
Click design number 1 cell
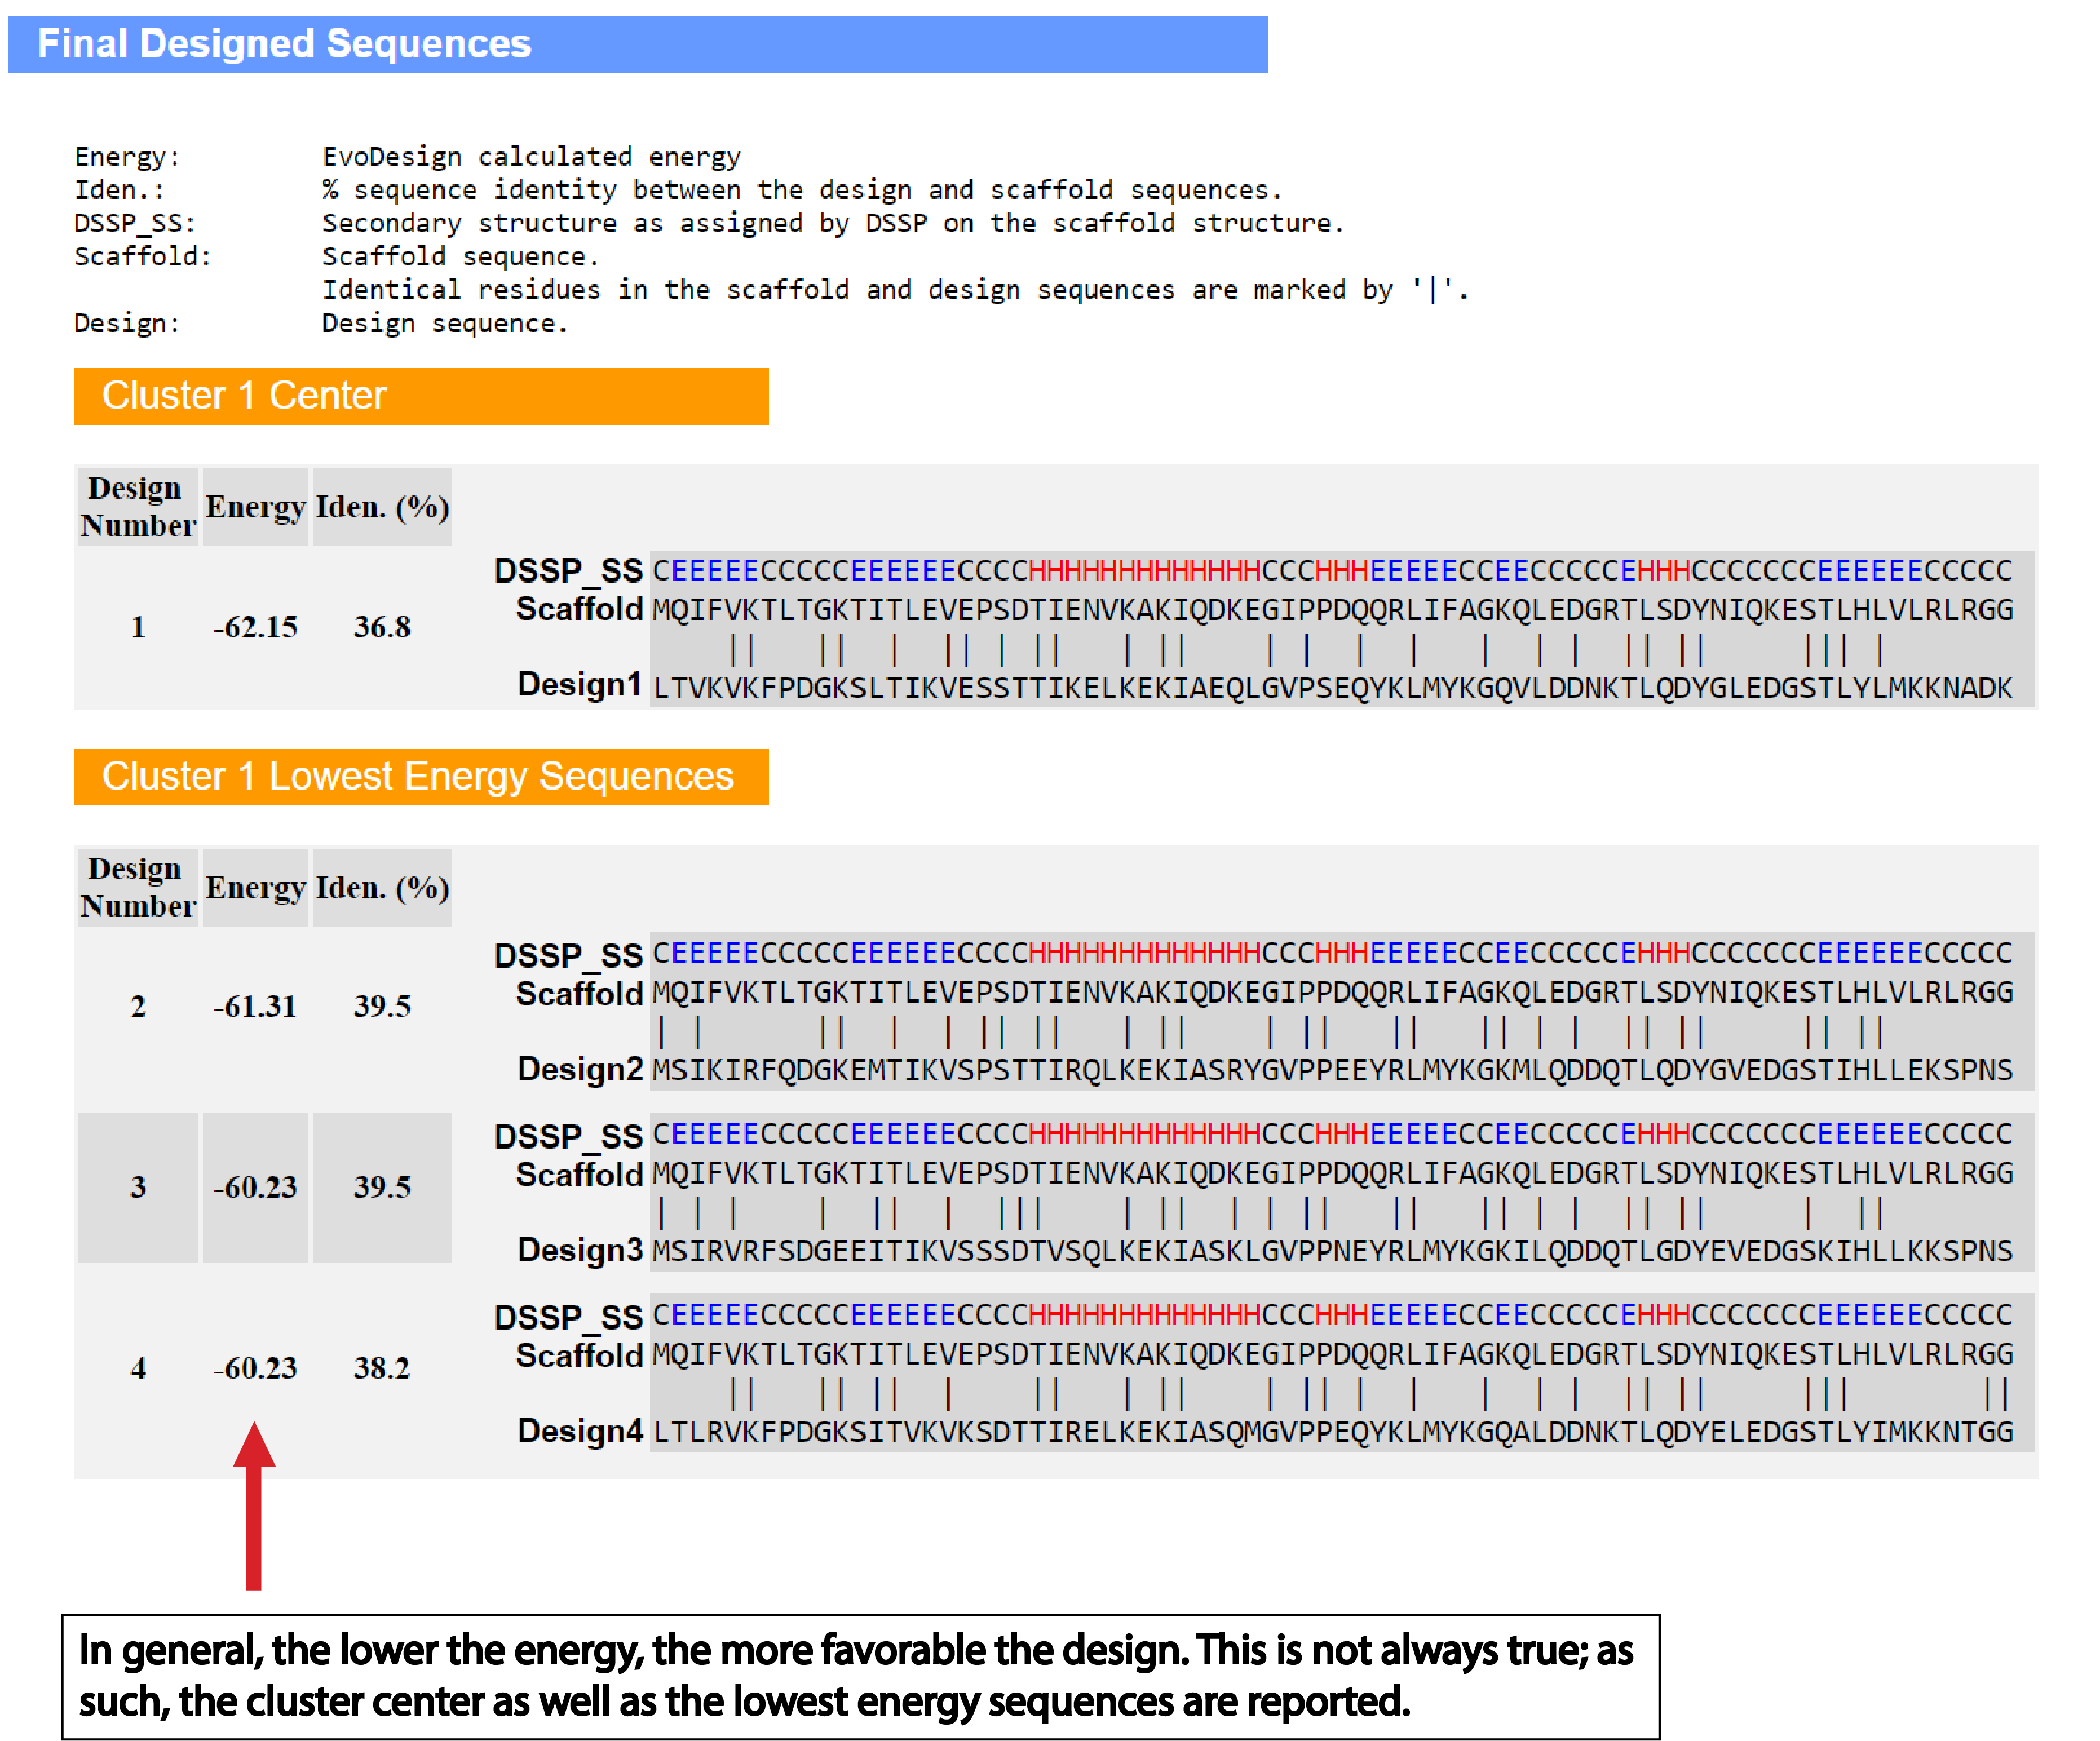point(138,627)
